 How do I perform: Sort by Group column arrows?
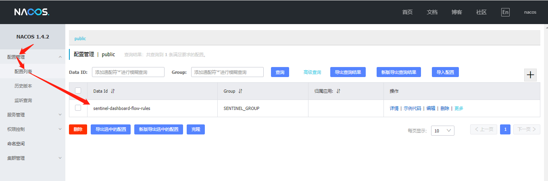[x=240, y=91]
